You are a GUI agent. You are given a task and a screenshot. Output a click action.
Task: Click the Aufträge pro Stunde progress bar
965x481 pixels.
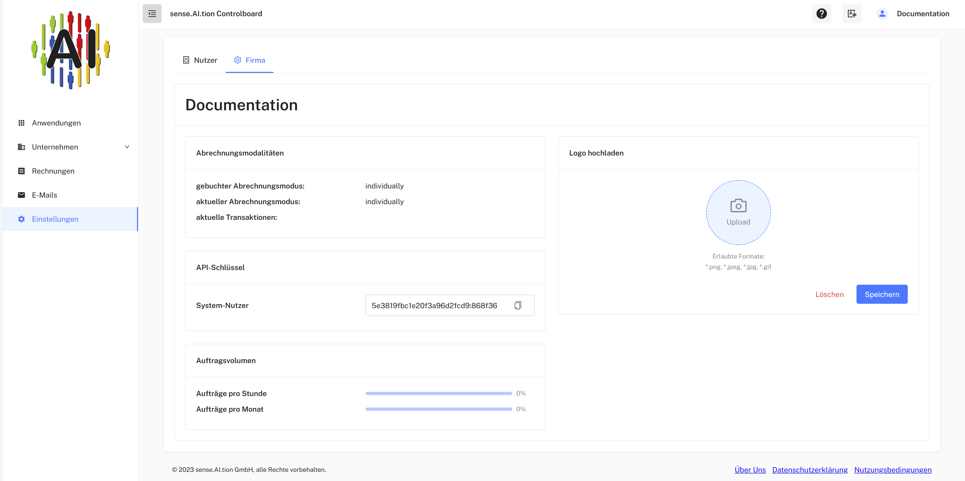click(x=439, y=393)
